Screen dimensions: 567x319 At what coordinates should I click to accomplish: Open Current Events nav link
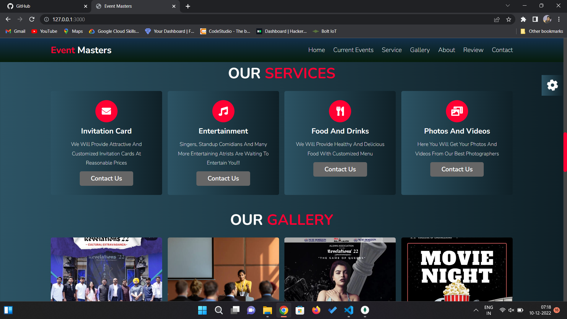(x=353, y=50)
